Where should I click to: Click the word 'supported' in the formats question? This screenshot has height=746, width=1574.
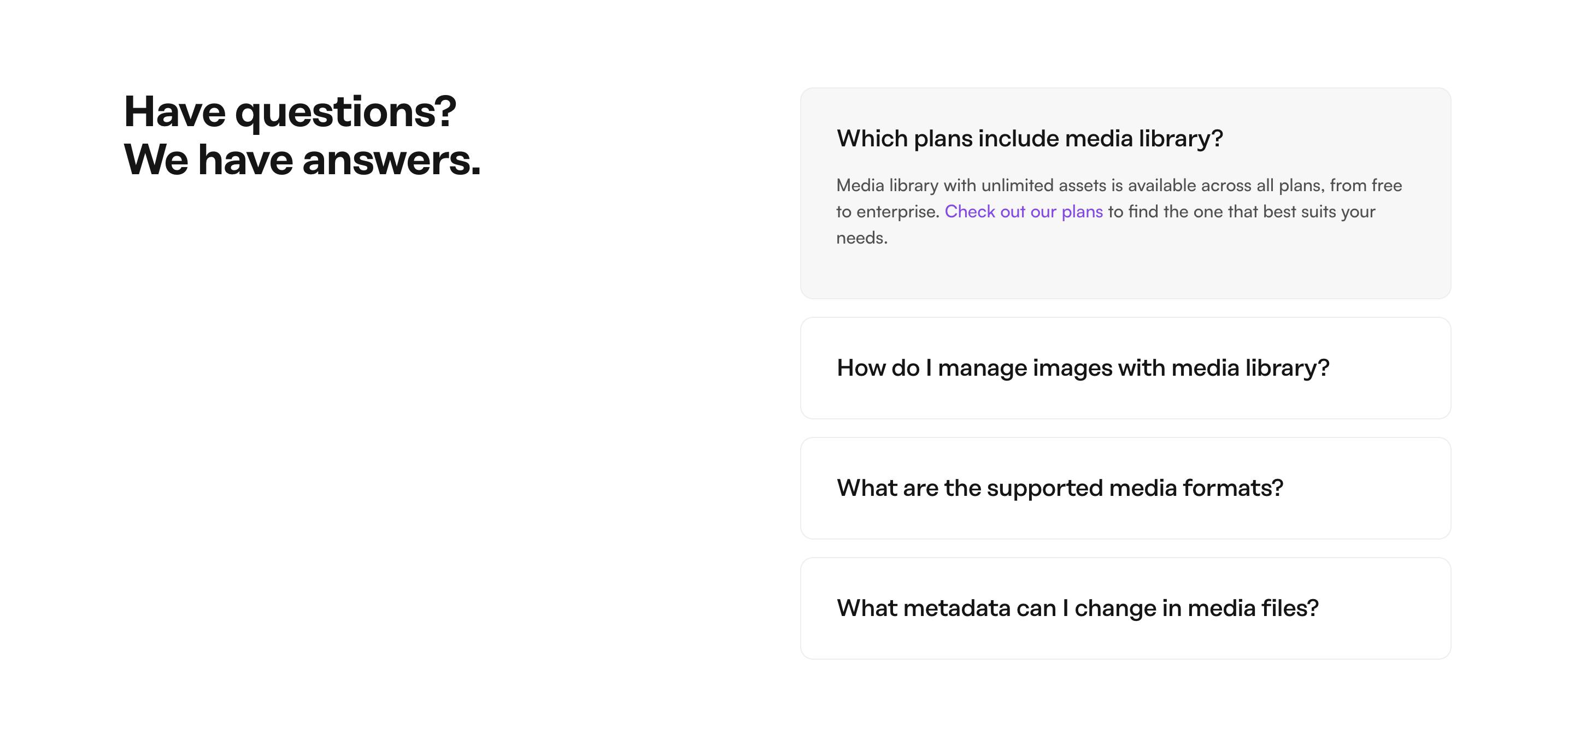pos(1044,488)
